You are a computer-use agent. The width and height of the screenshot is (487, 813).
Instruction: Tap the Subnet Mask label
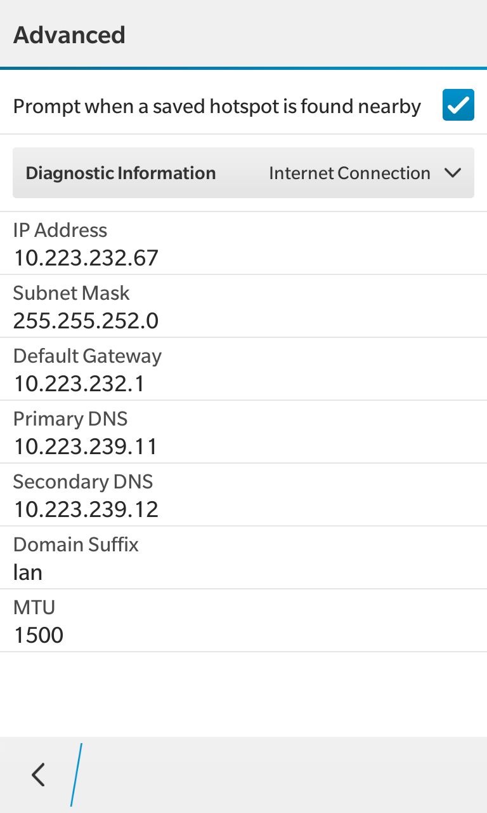point(71,293)
